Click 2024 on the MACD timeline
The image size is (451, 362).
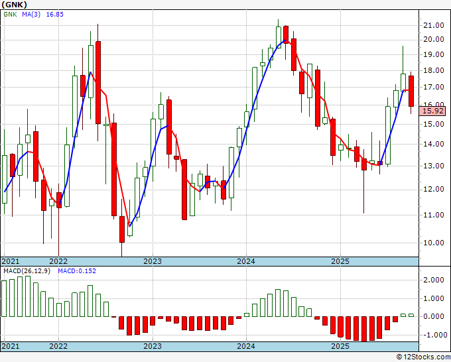pyautogui.click(x=246, y=346)
